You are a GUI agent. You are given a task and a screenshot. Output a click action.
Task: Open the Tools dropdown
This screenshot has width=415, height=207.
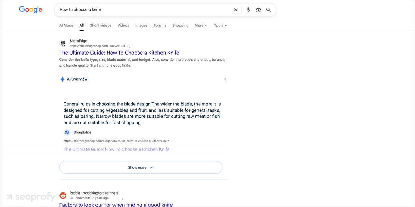point(220,25)
